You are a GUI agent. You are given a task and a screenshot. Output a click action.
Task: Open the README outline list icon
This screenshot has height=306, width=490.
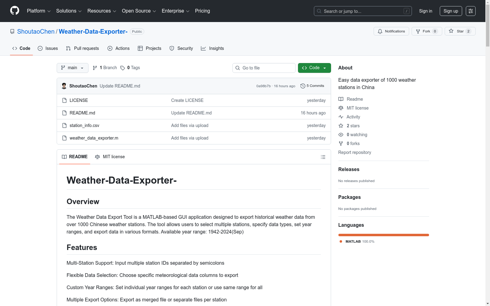[323, 157]
